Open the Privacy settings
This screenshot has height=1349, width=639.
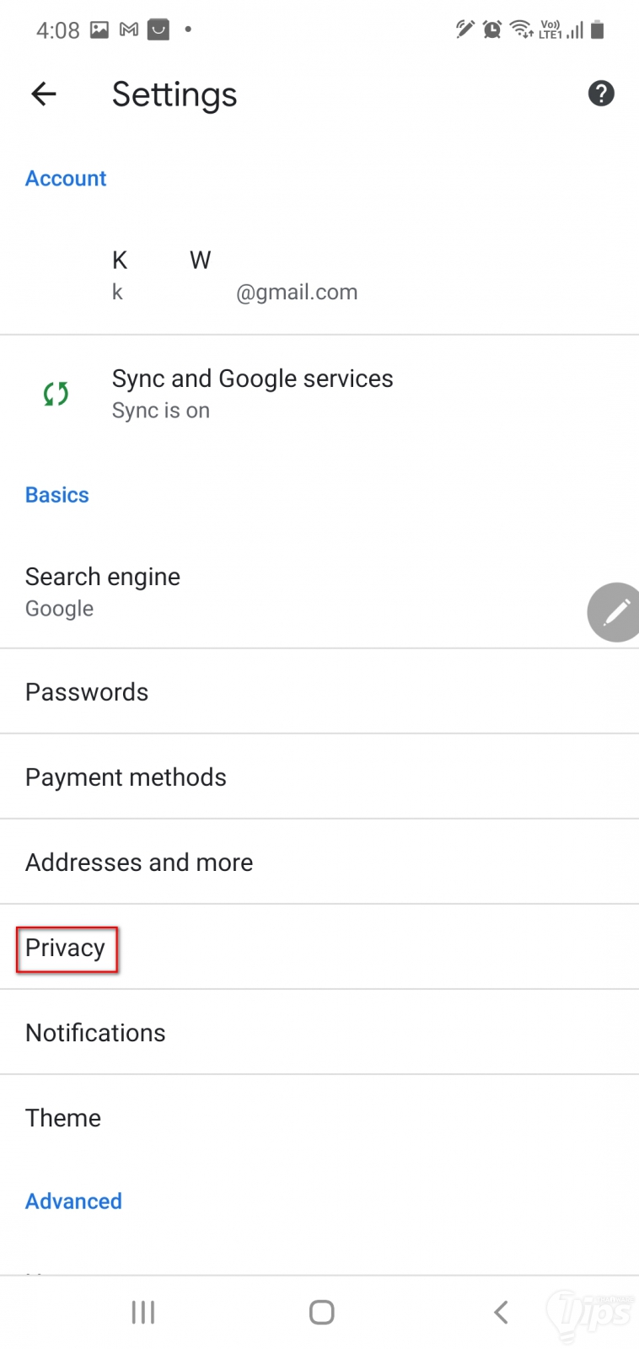click(x=66, y=949)
